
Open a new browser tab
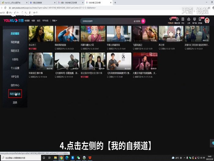115,2
